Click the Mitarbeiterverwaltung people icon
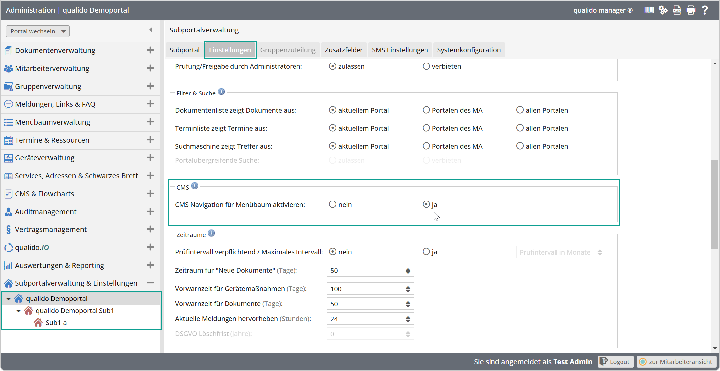This screenshot has height=371, width=720. point(8,69)
